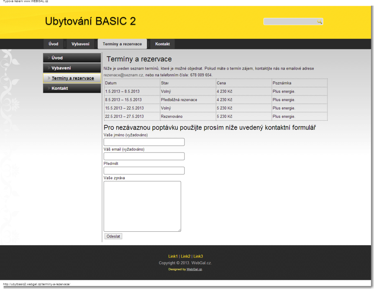The image size is (374, 289).
Task: Click the rezervace@seznam.cz email link
Action: [x=123, y=75]
